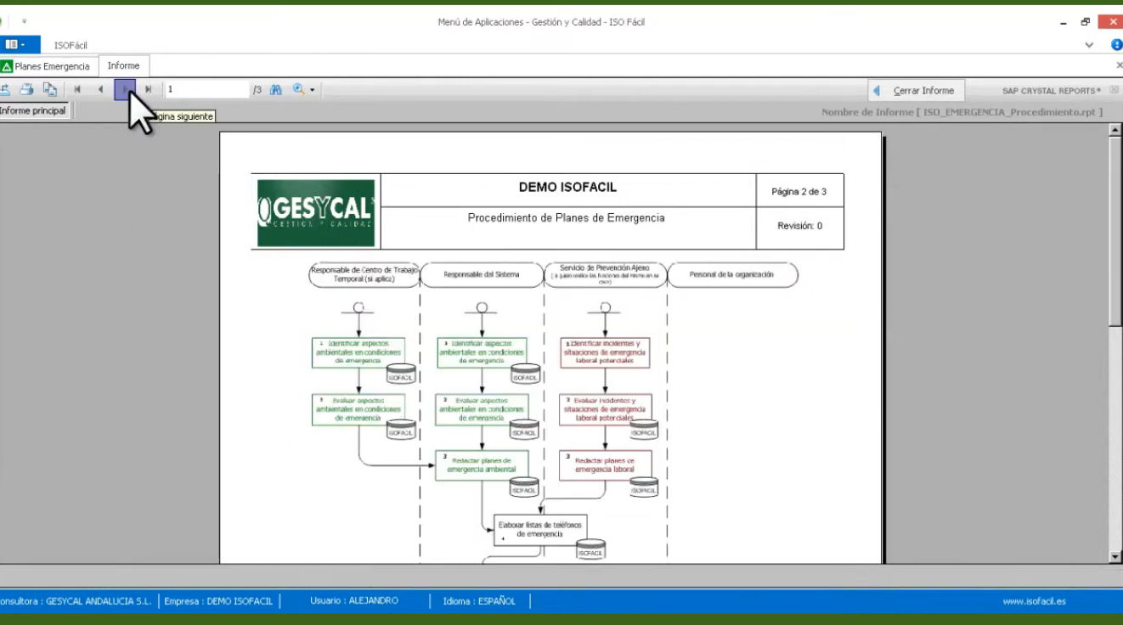Screen dimensions: 1123x625
Task: Print the report with the printer icon
Action: pyautogui.click(x=27, y=89)
